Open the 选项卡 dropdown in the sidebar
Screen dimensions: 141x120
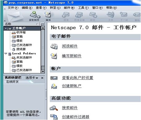(32, 78)
